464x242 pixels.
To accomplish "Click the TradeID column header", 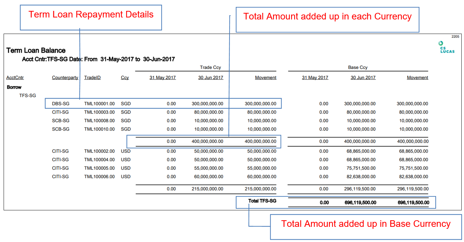I will [x=93, y=78].
